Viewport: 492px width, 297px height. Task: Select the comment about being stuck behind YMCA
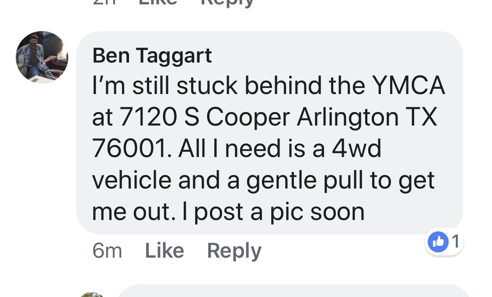pos(269,133)
